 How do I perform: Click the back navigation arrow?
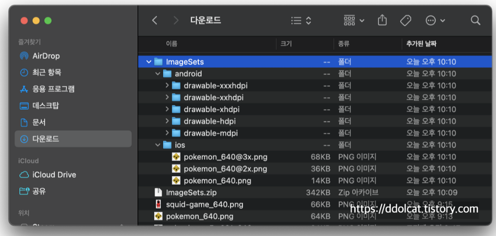tap(155, 20)
